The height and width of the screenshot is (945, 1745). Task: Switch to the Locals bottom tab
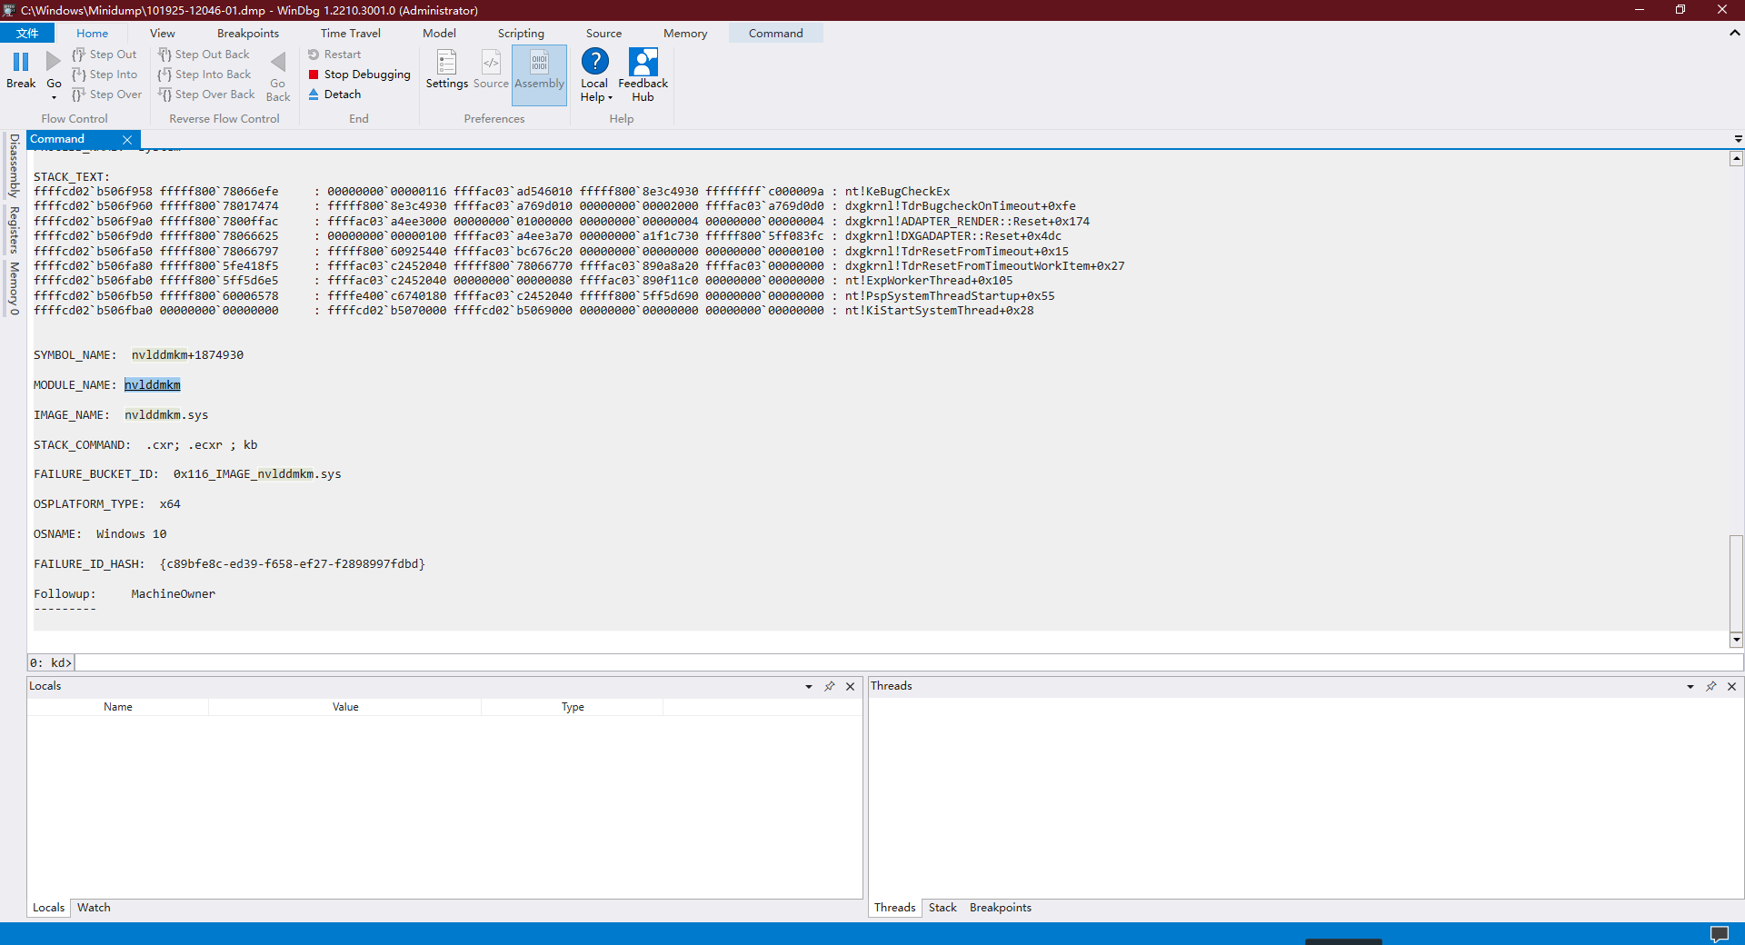click(x=49, y=908)
